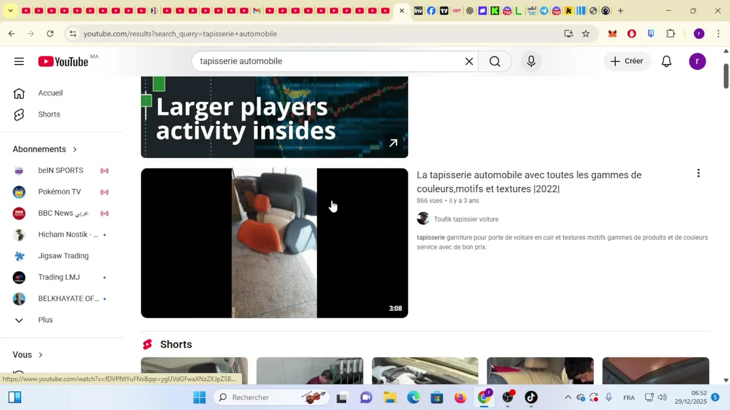
Task: Open the Toufik tapissier voiture channel name
Action: point(466,219)
